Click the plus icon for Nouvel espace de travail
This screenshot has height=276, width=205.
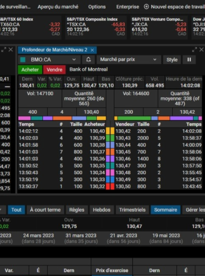click(146, 7)
